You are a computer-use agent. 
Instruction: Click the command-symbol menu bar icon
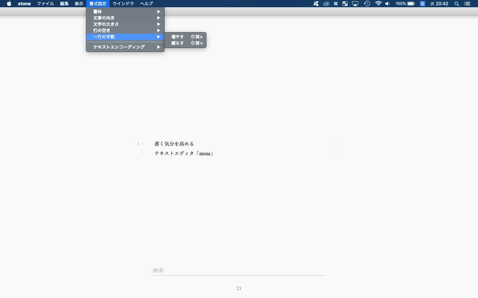click(336, 4)
